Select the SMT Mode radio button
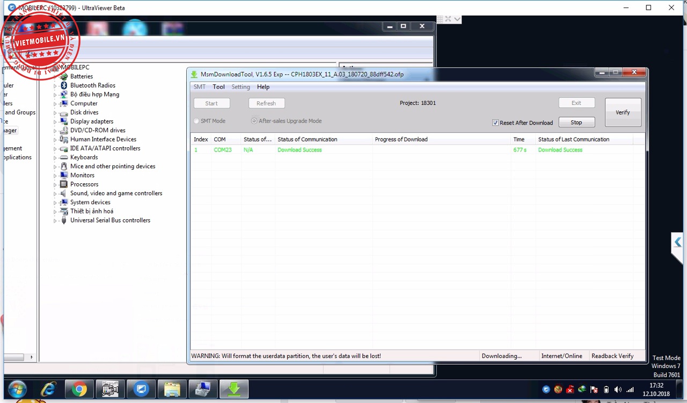 [x=196, y=121]
